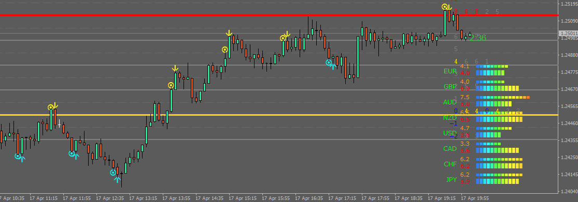The image size is (578, 202).
Task: Click the yellow sell arrow near 13:55
Action: (175, 69)
